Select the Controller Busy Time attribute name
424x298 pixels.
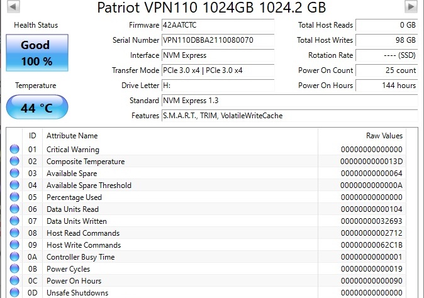(x=81, y=257)
